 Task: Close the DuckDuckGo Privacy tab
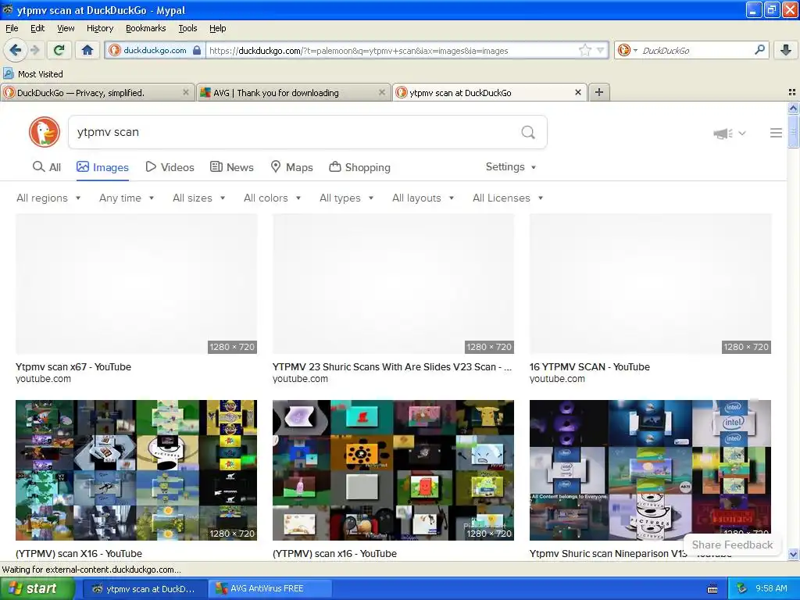tap(186, 92)
